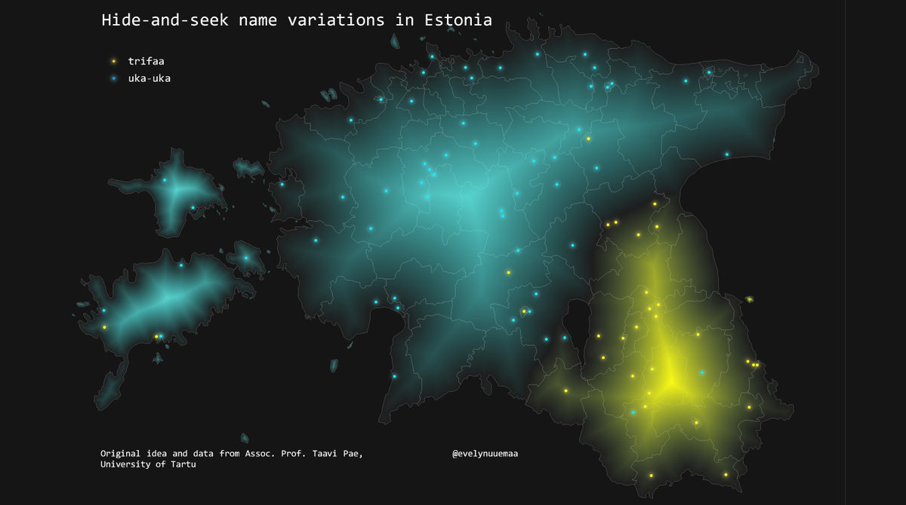
Task: Select the "uka-uka" legend label
Action: tap(149, 78)
